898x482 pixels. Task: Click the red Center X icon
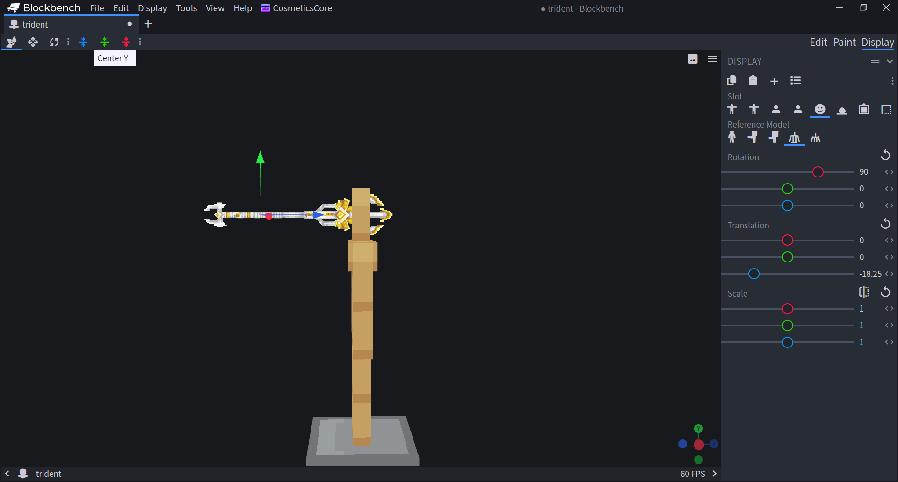click(x=126, y=42)
